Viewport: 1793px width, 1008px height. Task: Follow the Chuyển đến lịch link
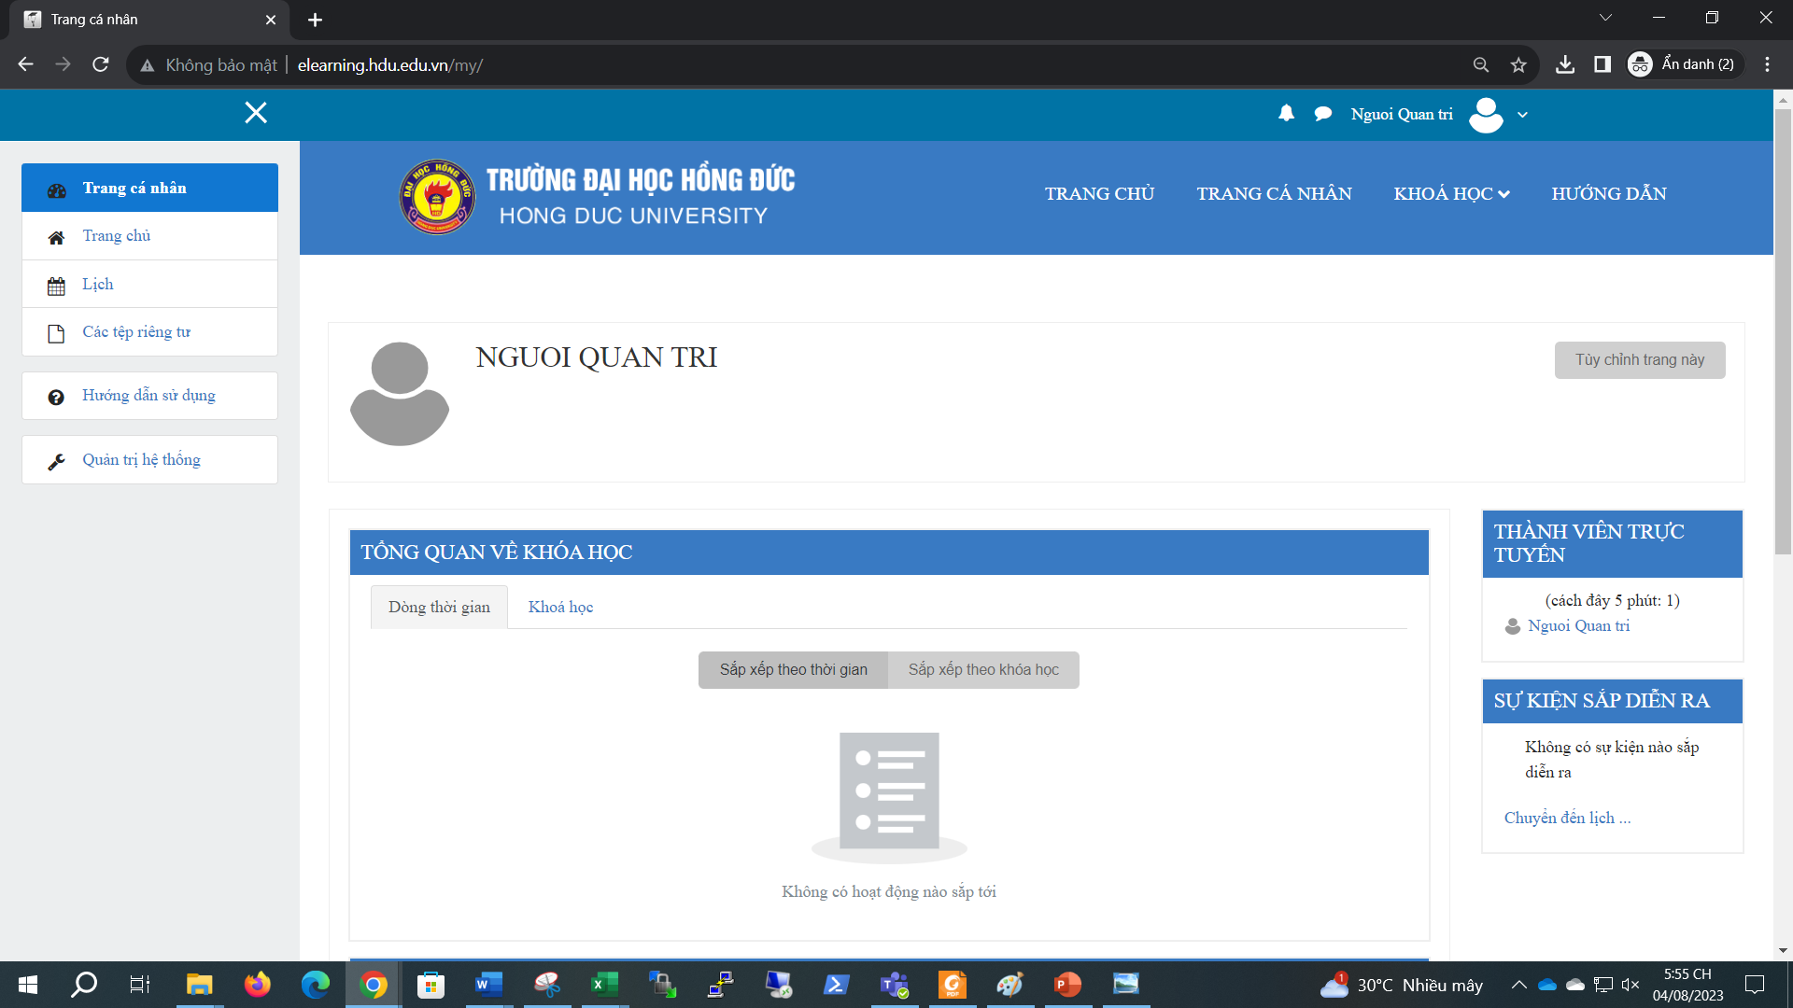[1567, 818]
